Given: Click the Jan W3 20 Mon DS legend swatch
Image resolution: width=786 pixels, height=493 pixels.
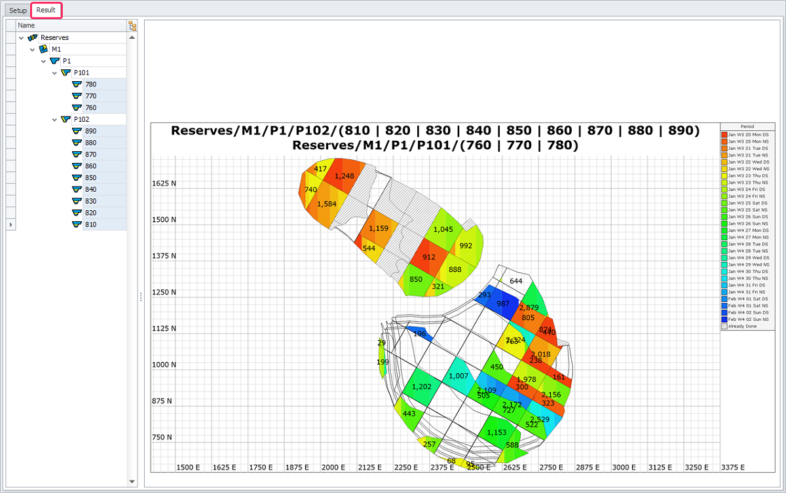Looking at the screenshot, I should tap(724, 134).
